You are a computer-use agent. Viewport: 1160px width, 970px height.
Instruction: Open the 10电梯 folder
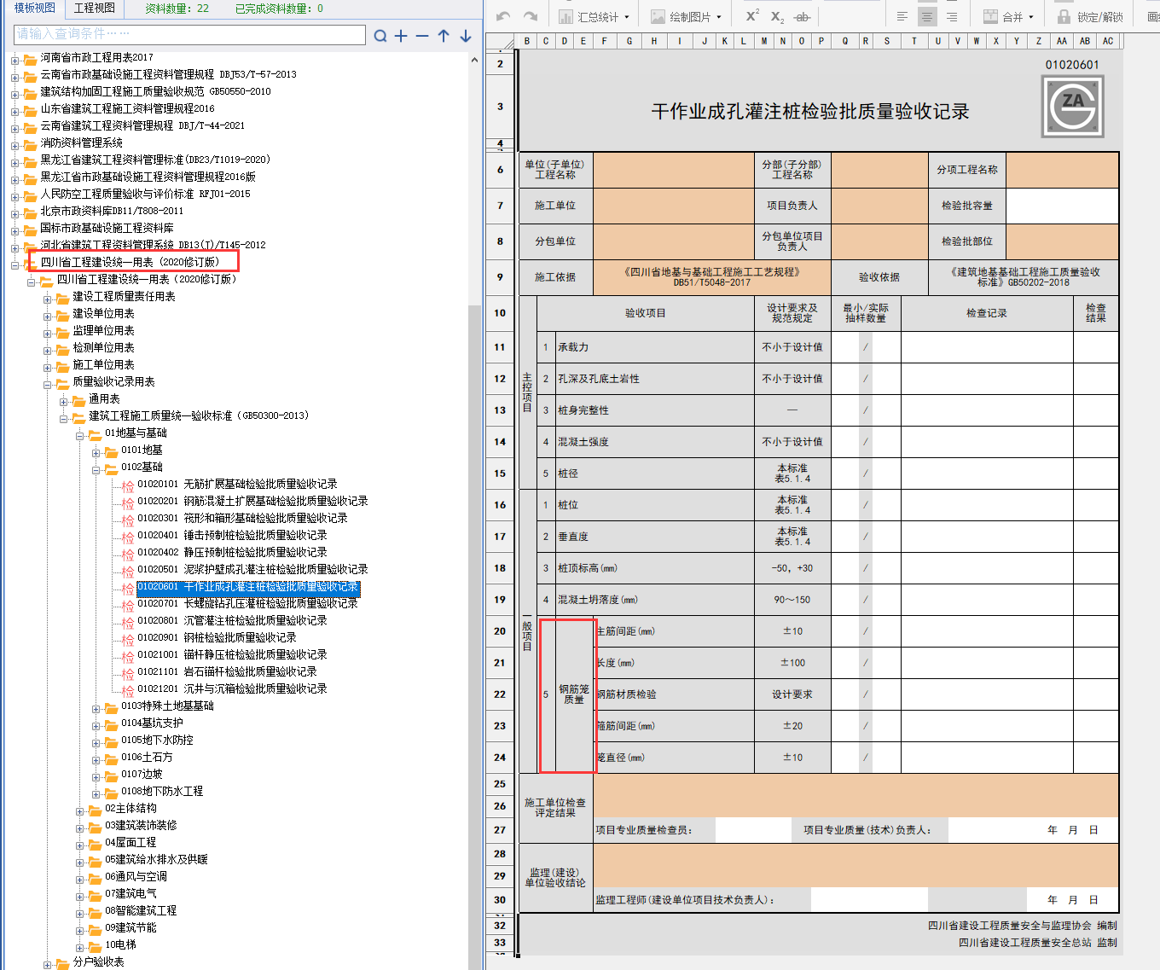click(120, 945)
